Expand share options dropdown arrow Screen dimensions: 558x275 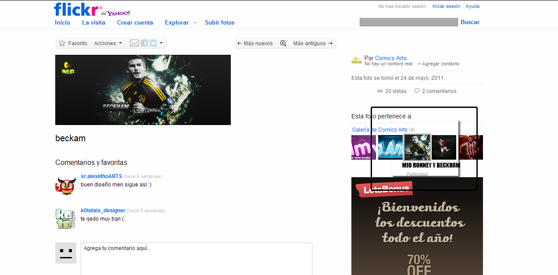(161, 43)
